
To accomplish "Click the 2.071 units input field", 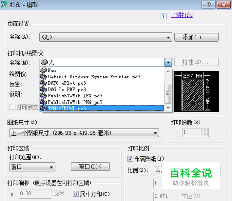I will pyautogui.click(x=167, y=196).
